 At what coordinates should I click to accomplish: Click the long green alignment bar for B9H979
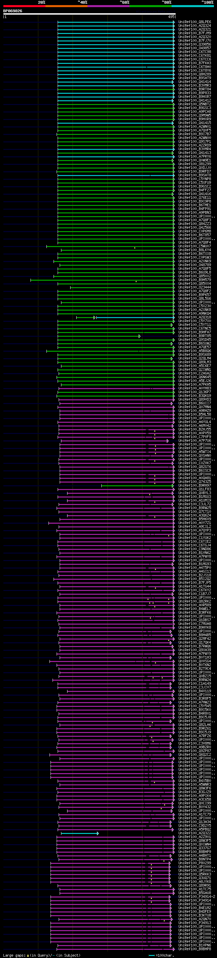[102, 280]
